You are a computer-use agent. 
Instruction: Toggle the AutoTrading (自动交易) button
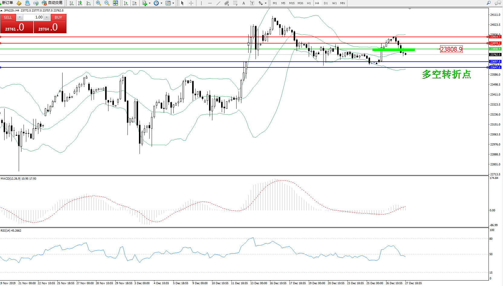[x=52, y=3]
